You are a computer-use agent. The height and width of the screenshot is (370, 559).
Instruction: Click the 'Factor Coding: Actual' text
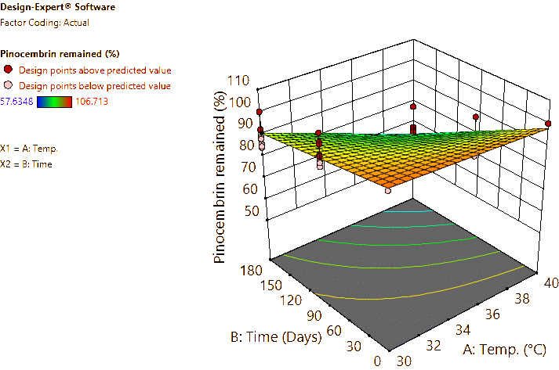(45, 23)
